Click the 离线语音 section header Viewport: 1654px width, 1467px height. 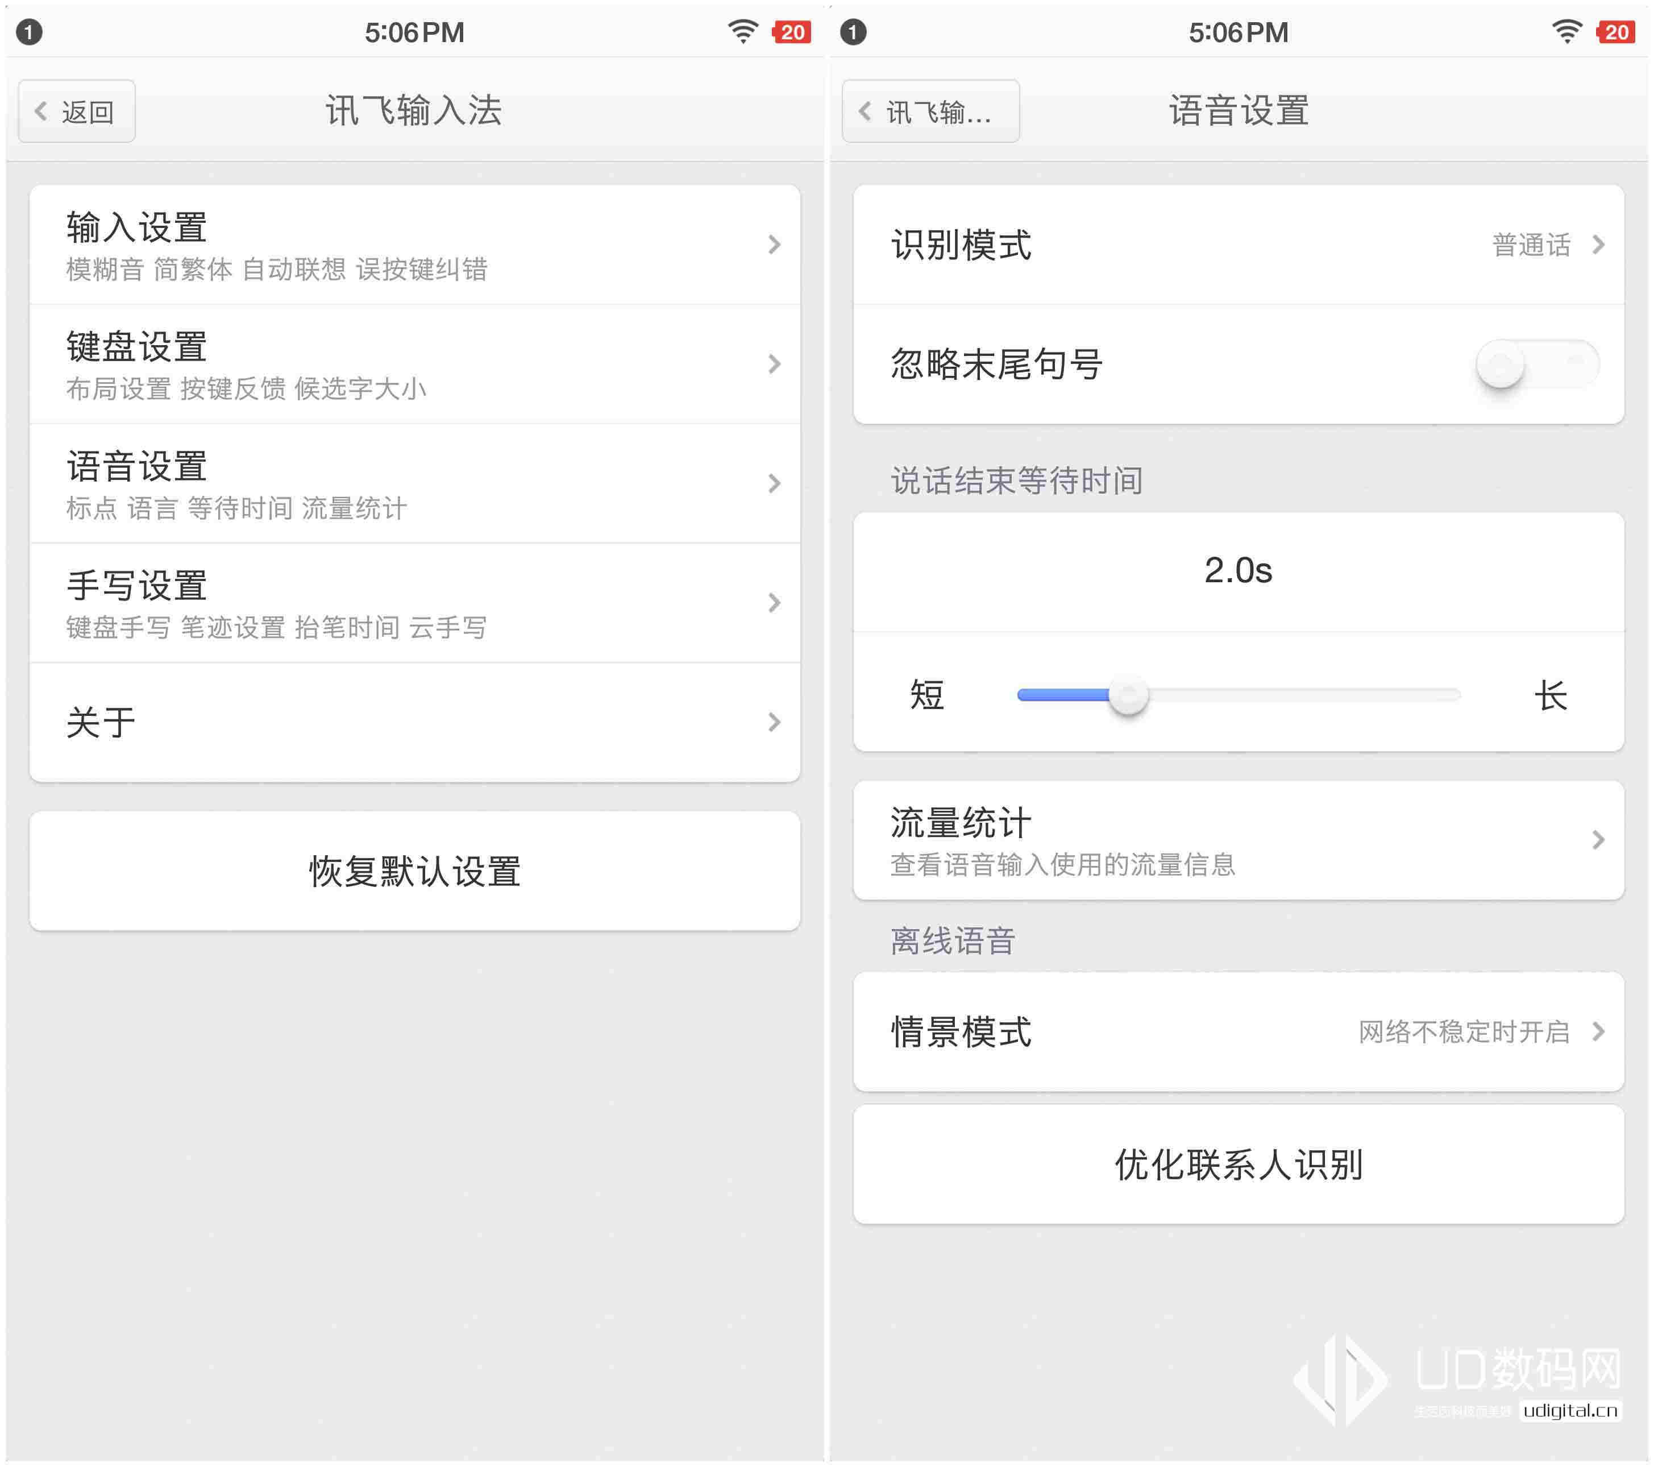point(953,941)
